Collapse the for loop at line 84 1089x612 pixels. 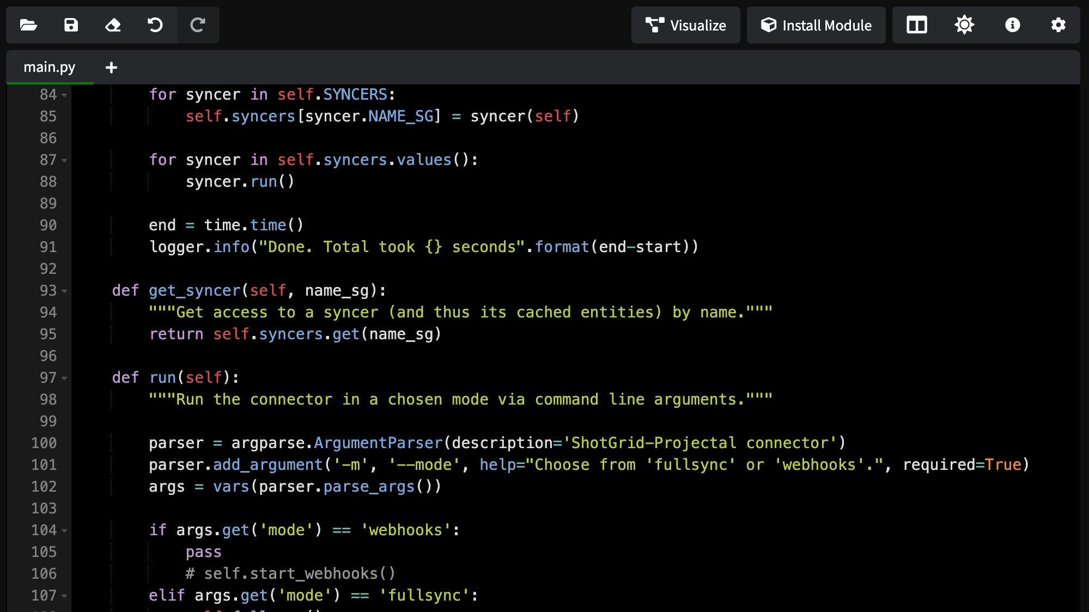65,95
